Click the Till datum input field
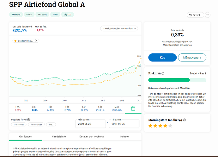The height and width of the screenshot is (157, 218). [x=124, y=124]
